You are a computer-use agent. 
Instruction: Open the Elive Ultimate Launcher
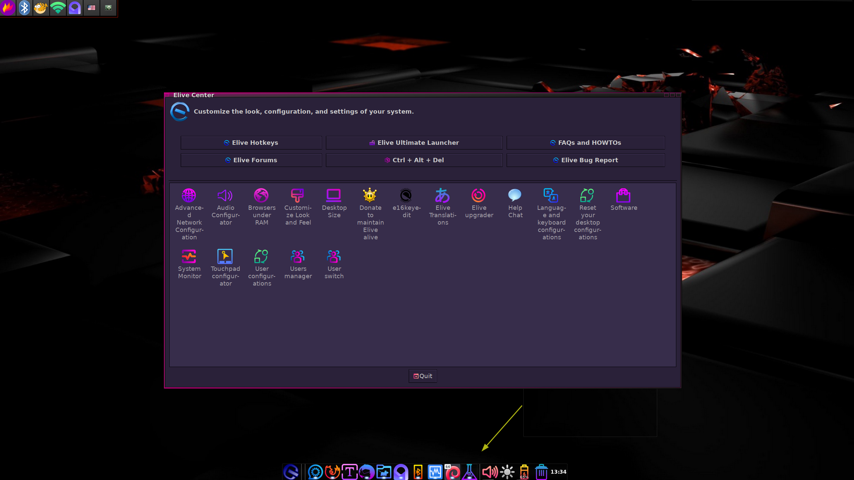pyautogui.click(x=414, y=142)
